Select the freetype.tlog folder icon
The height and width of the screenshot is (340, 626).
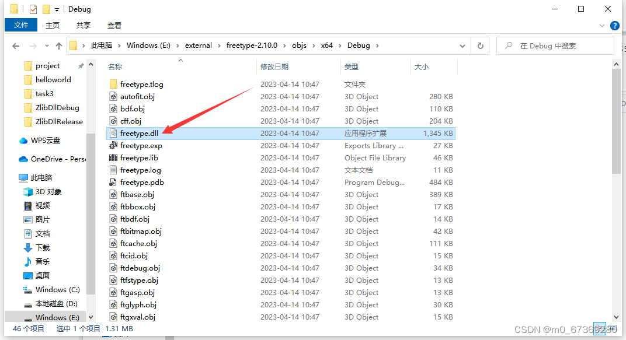113,84
